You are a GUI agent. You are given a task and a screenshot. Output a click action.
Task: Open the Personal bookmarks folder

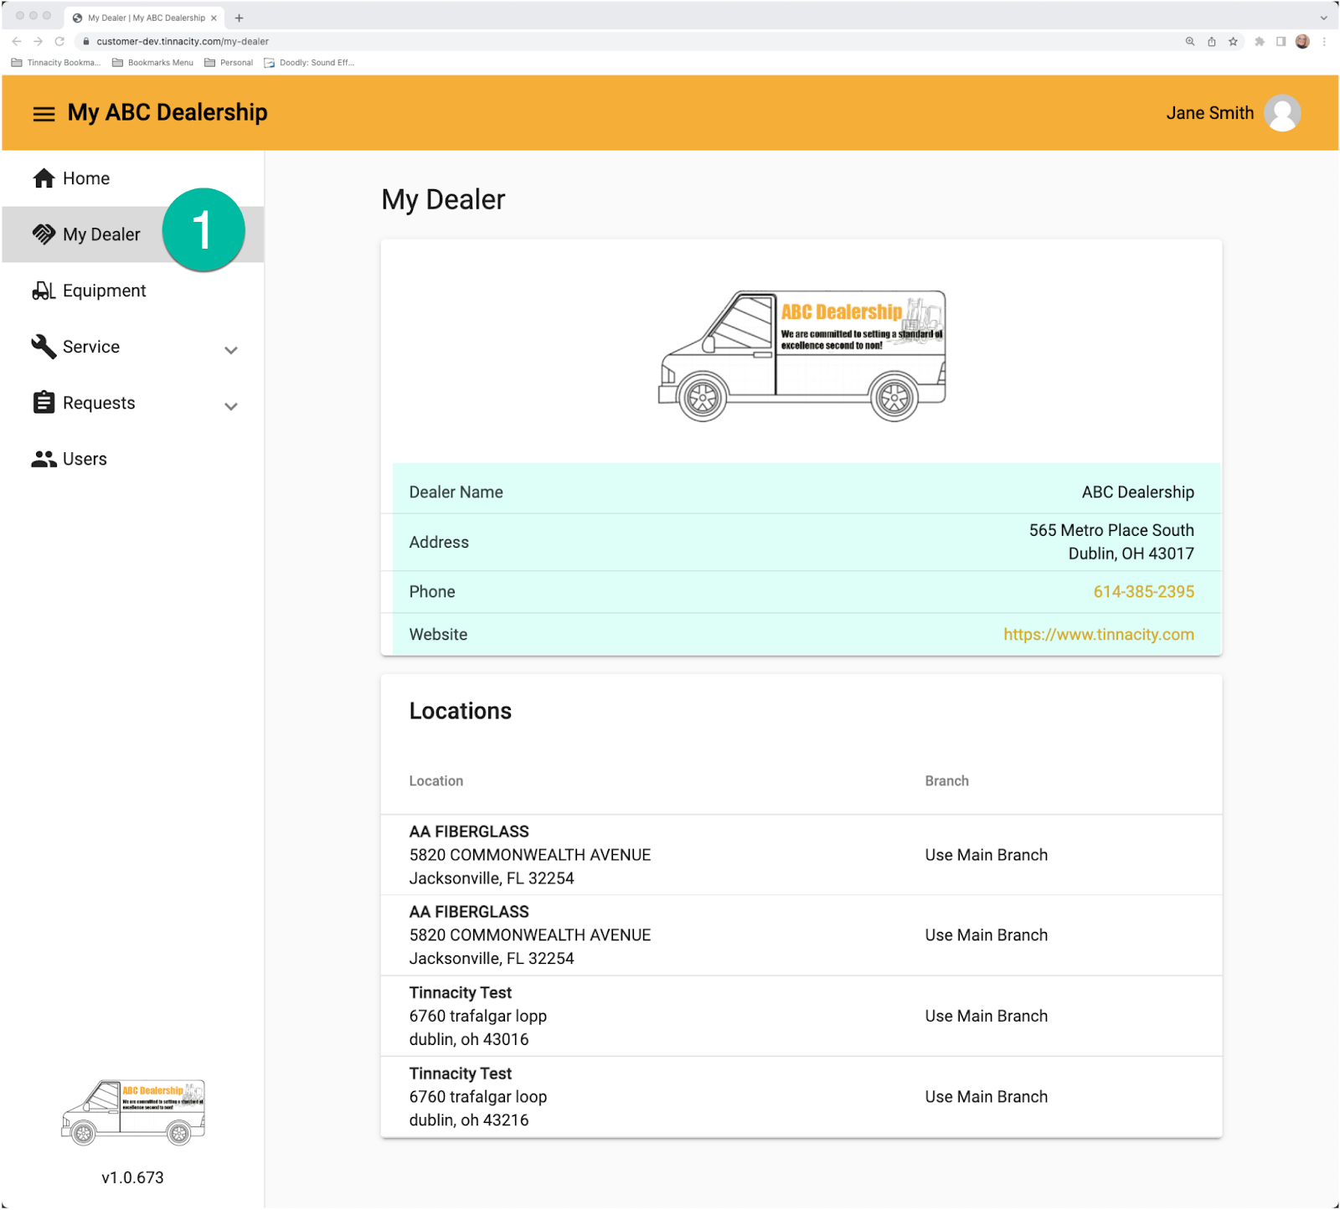point(229,63)
